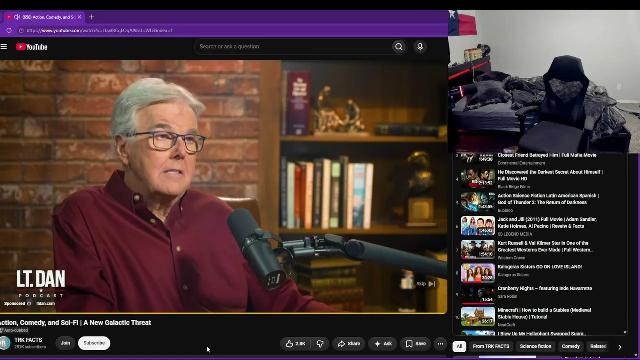This screenshot has height=360, width=640.
Task: Open the Ask AI assistant
Action: [383, 344]
